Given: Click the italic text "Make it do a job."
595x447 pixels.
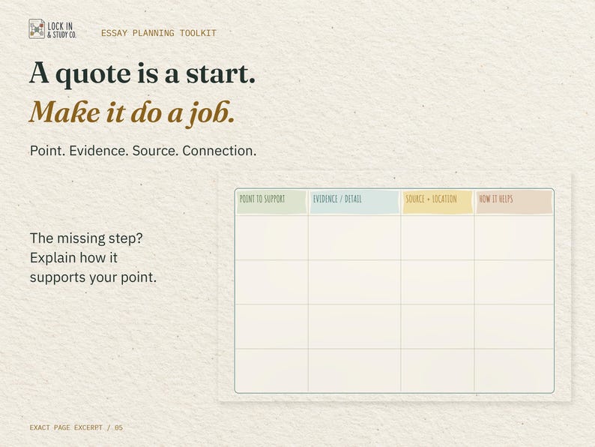Looking at the screenshot, I should click(x=132, y=113).
